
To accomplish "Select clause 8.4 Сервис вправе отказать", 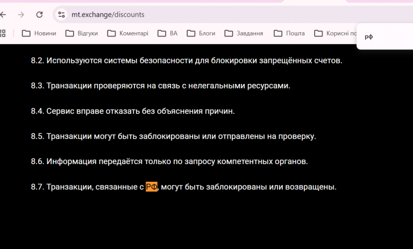I will (133, 111).
